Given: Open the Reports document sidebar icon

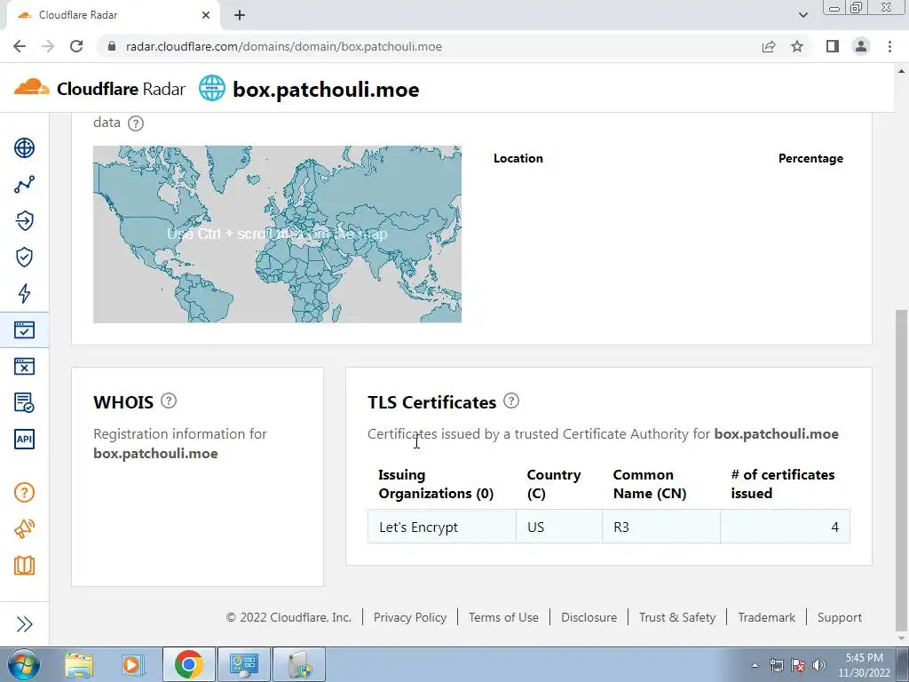Looking at the screenshot, I should coord(24,402).
